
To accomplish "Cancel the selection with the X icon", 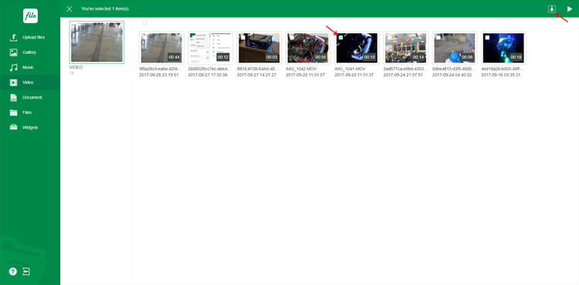I will [x=69, y=8].
